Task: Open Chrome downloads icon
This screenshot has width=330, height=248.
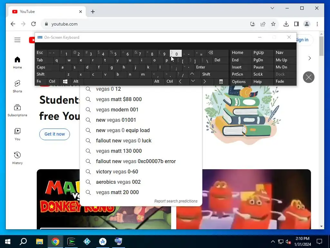Action: click(286, 24)
